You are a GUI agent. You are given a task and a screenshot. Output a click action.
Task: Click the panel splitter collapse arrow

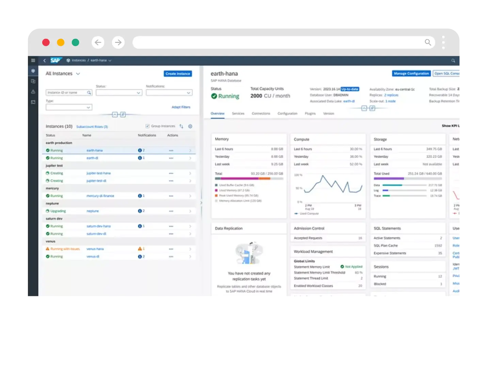coord(201,203)
